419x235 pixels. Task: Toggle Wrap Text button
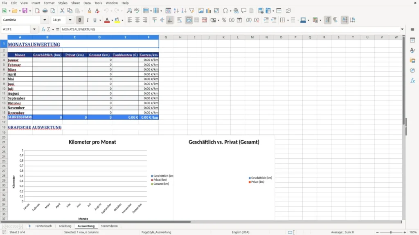[179, 20]
